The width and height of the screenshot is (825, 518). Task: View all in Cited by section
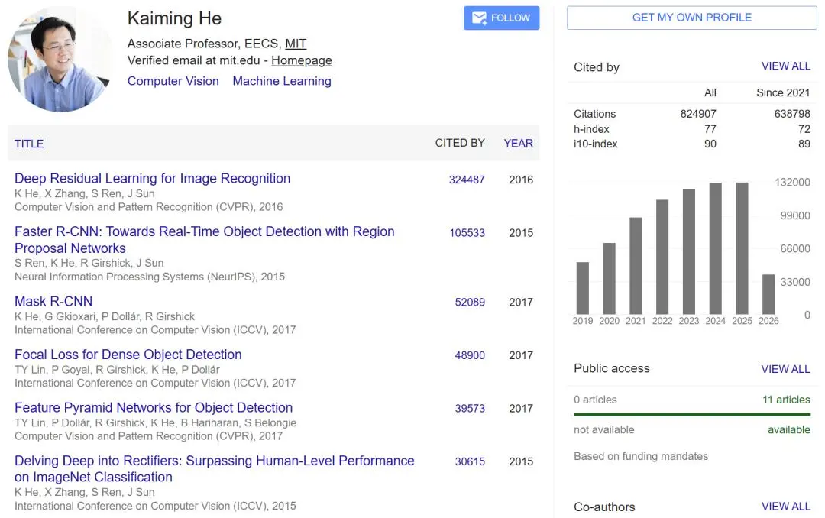[x=785, y=66]
